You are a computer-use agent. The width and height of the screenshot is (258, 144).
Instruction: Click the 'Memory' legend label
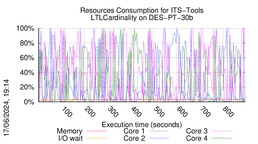click(x=70, y=131)
